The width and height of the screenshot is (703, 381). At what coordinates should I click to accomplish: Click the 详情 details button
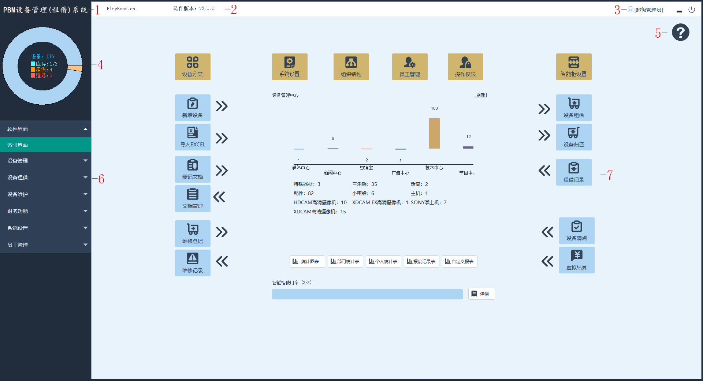click(x=481, y=294)
